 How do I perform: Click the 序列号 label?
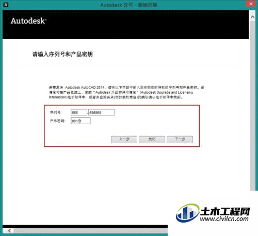(56, 112)
